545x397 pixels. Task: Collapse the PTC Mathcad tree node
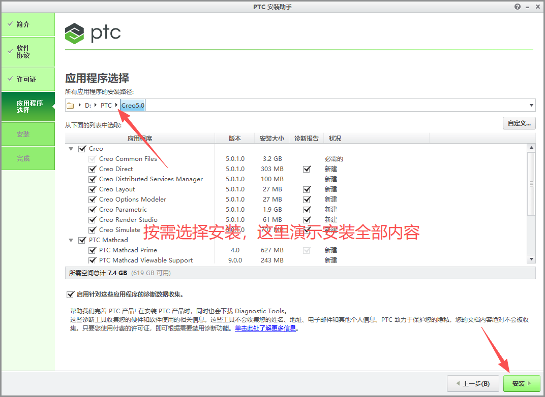[x=71, y=240]
